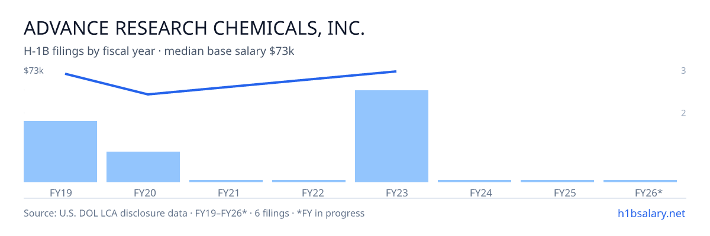
Task: Click the FY20 axis label
Action: [x=144, y=192]
